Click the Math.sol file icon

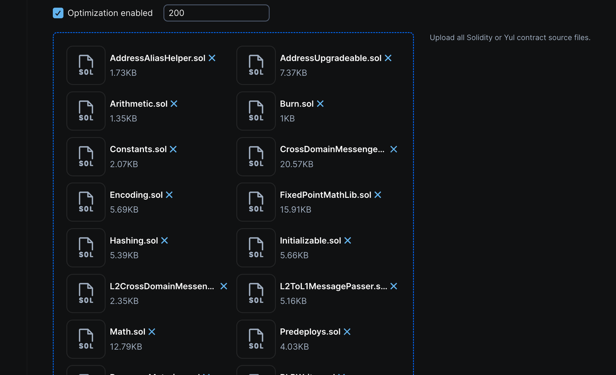pyautogui.click(x=86, y=339)
